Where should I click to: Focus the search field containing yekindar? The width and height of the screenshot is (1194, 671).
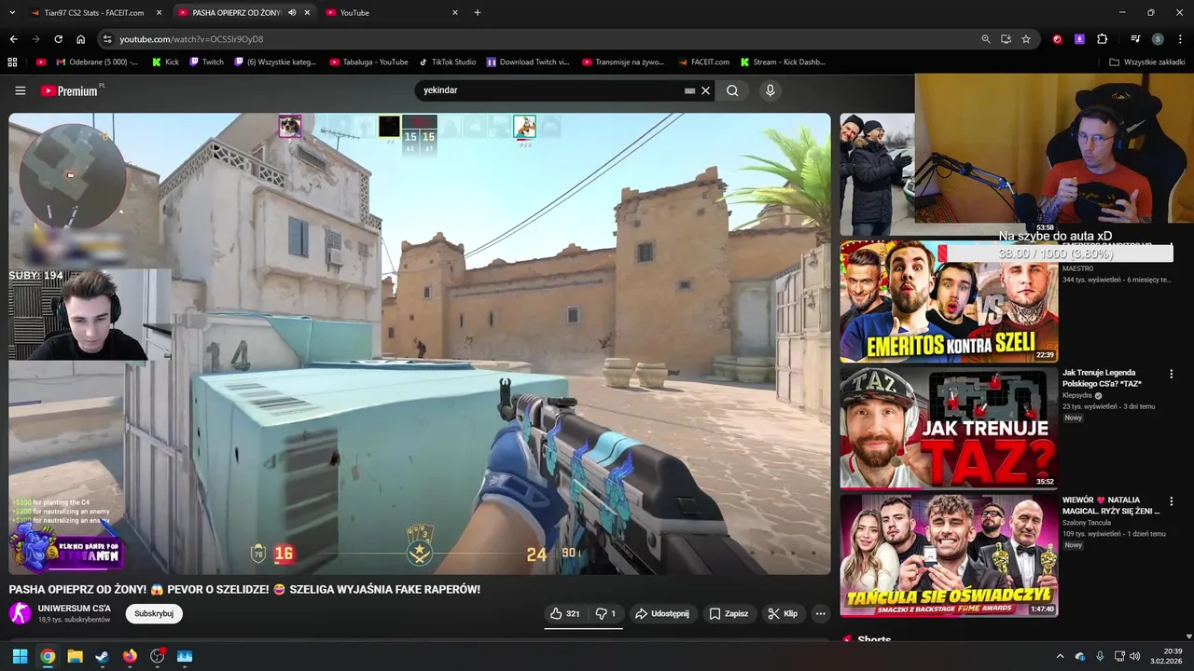click(550, 90)
